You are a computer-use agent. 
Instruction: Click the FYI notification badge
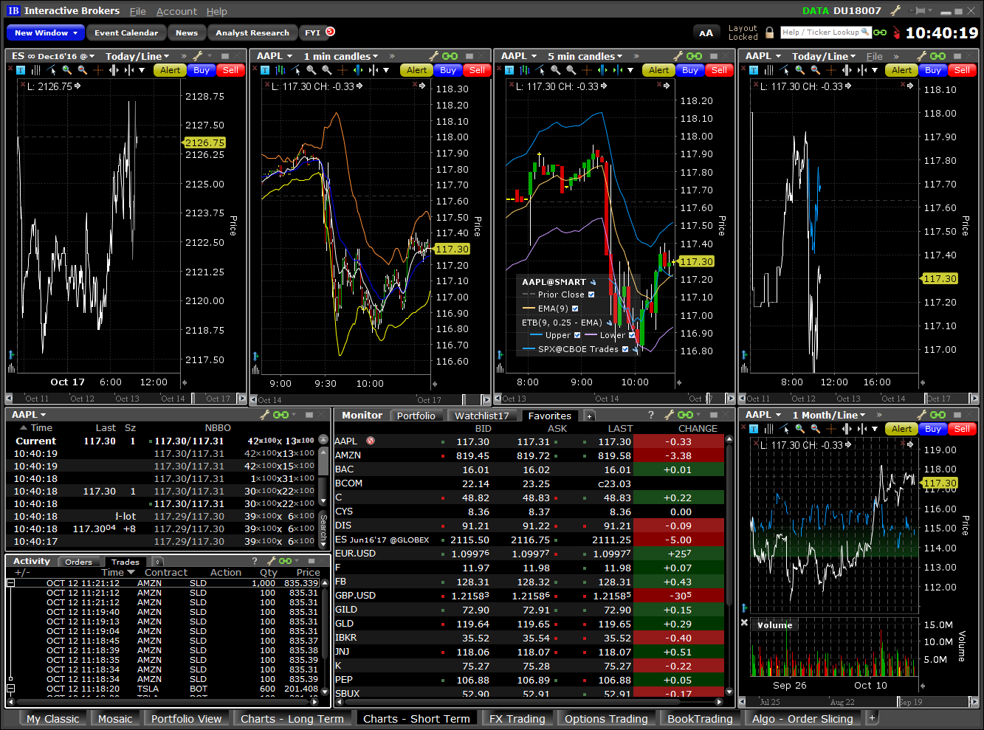coord(331,31)
